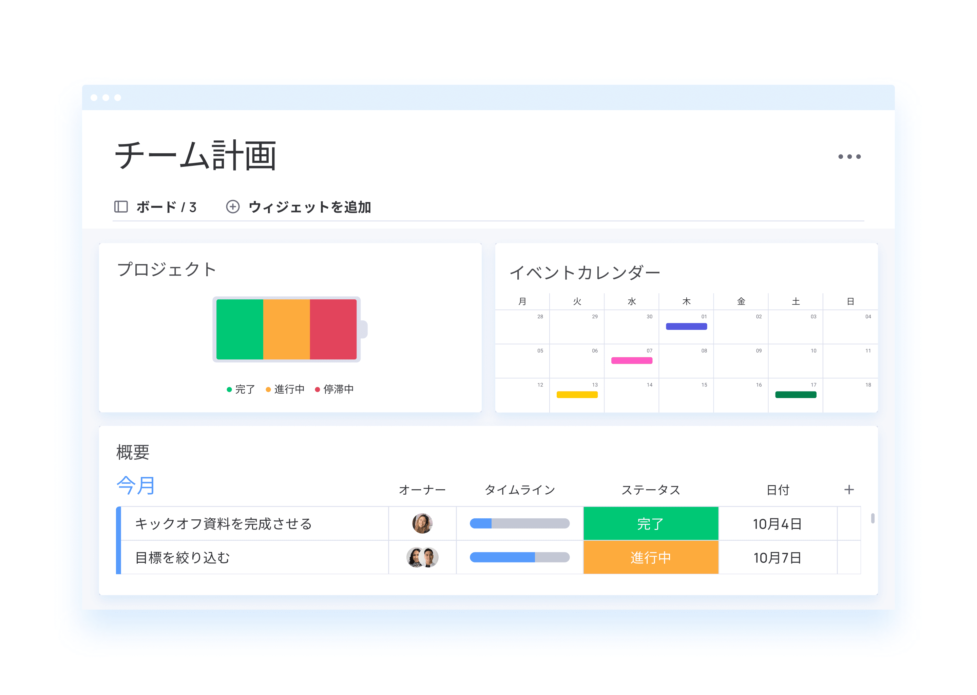Image resolution: width=977 pixels, height=695 pixels.
Task: Open the ボード / 3 tab
Action: [155, 207]
